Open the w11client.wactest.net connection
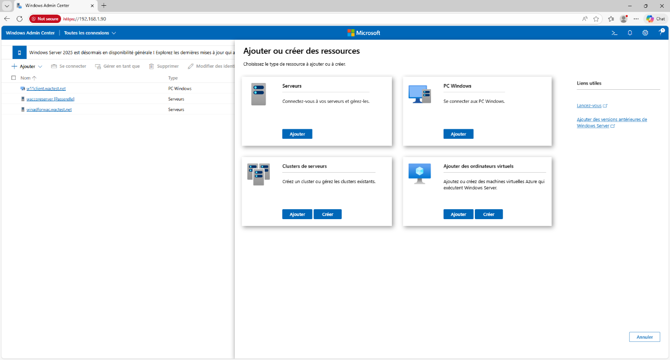The image size is (670, 360). pyautogui.click(x=46, y=89)
